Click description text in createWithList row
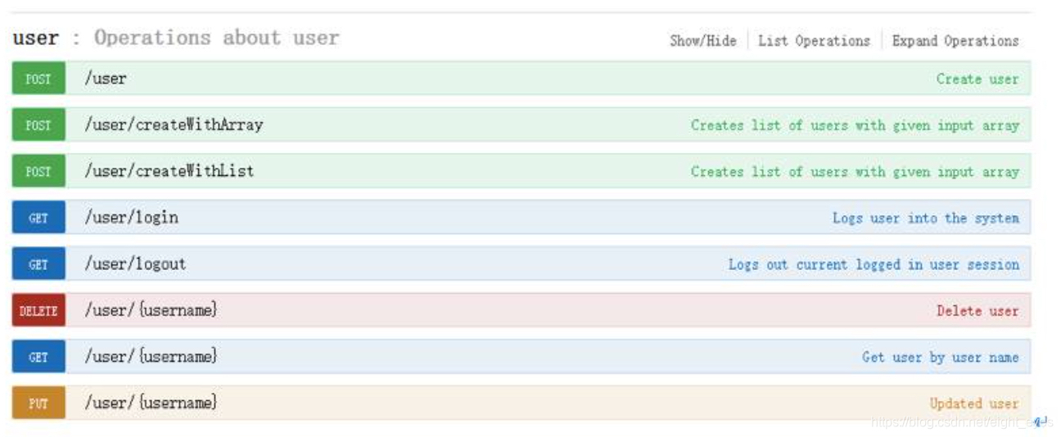 tap(855, 172)
